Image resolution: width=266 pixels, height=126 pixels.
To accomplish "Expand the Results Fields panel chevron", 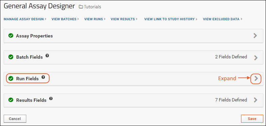I will [x=255, y=100].
